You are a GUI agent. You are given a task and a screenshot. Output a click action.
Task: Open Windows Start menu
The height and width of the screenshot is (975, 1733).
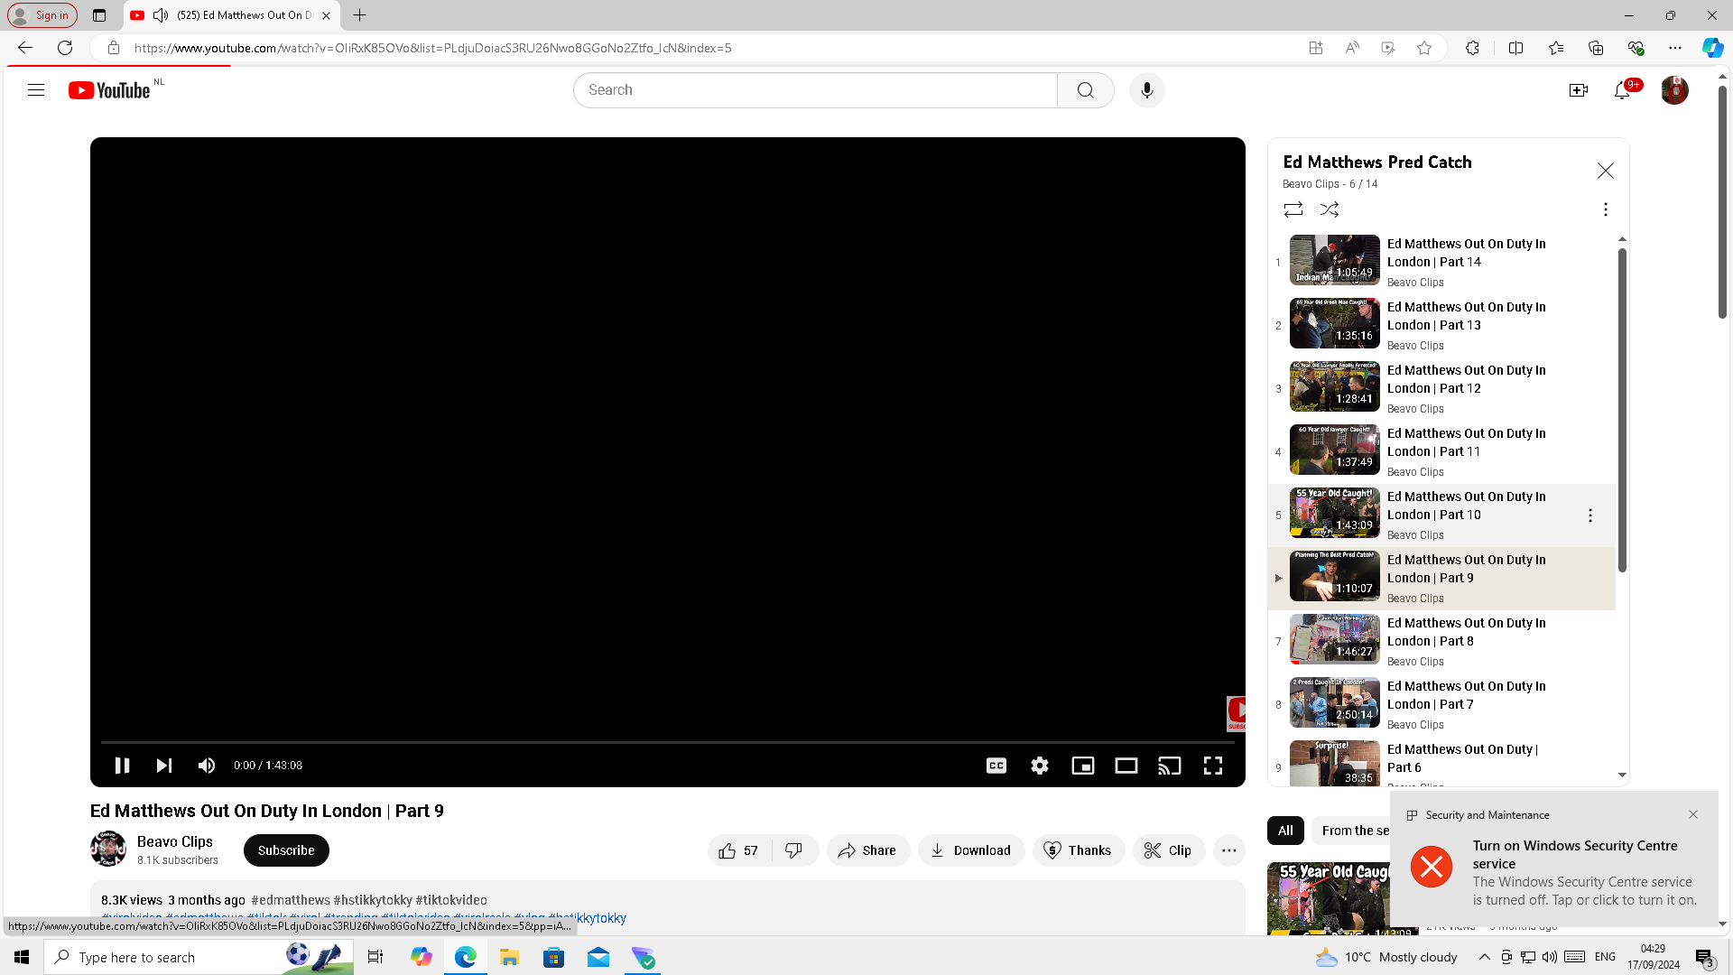(x=22, y=957)
